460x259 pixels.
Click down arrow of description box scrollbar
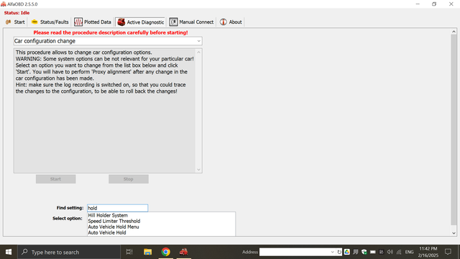(198, 170)
